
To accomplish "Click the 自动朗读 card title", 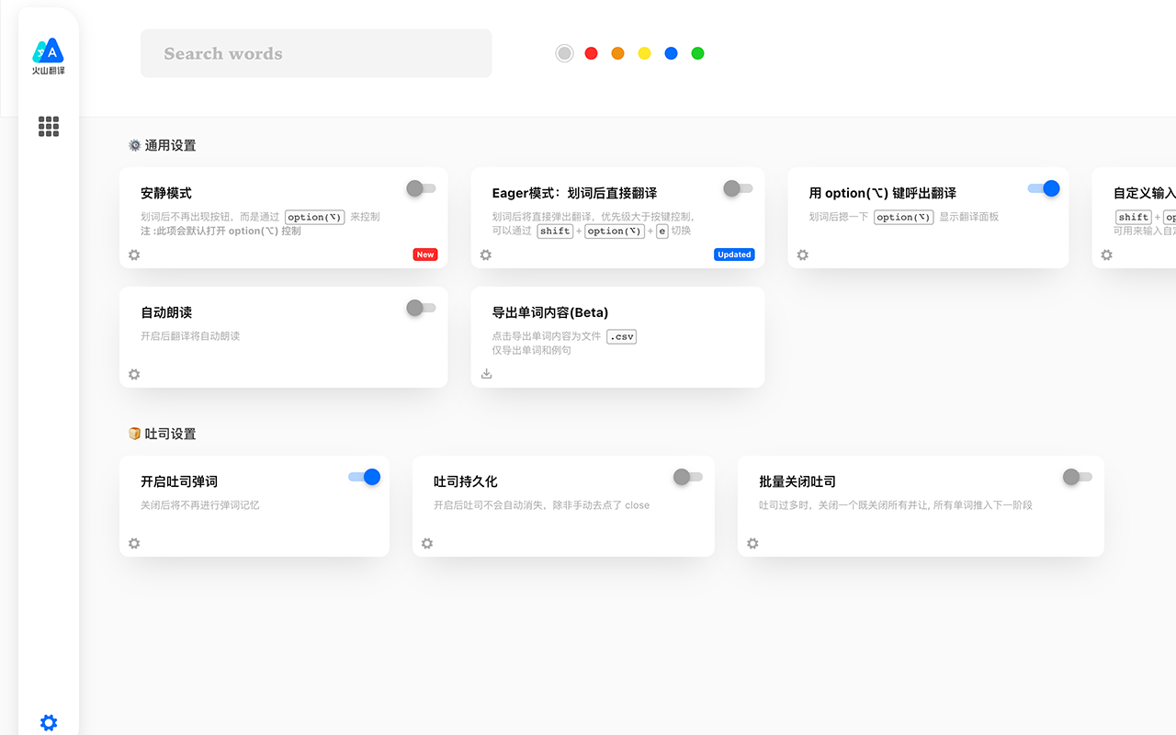I will (x=166, y=312).
